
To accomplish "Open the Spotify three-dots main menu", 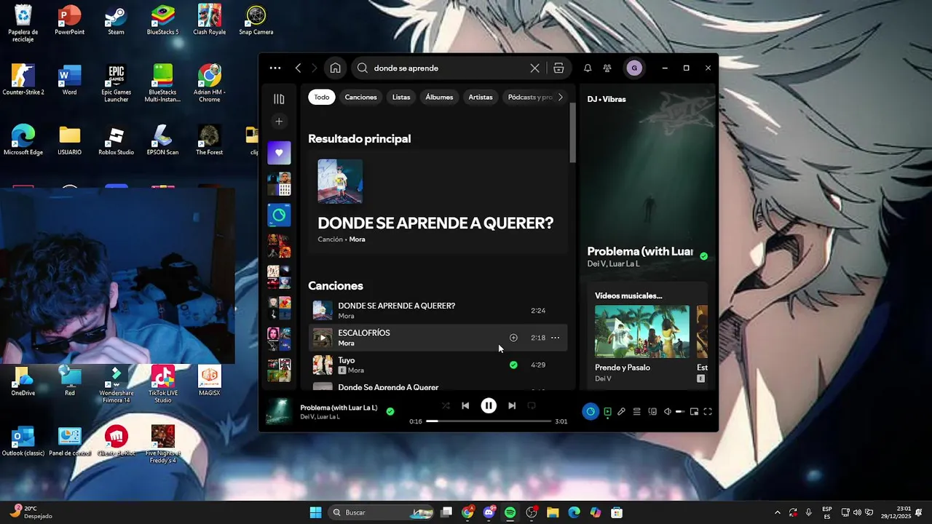I will click(x=275, y=68).
